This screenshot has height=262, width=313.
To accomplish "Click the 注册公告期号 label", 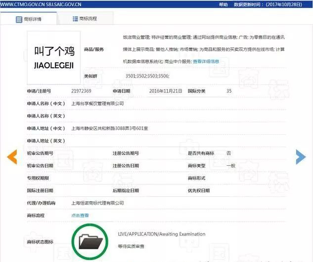I will coord(126,153).
